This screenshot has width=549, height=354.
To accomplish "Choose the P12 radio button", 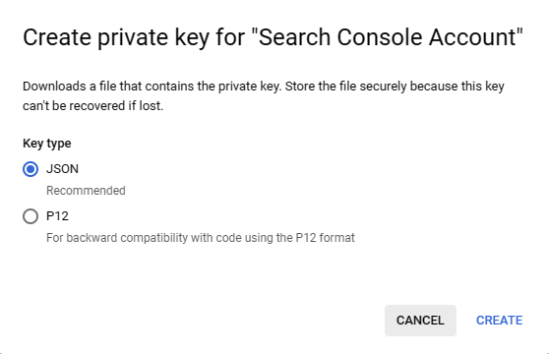I will [30, 216].
